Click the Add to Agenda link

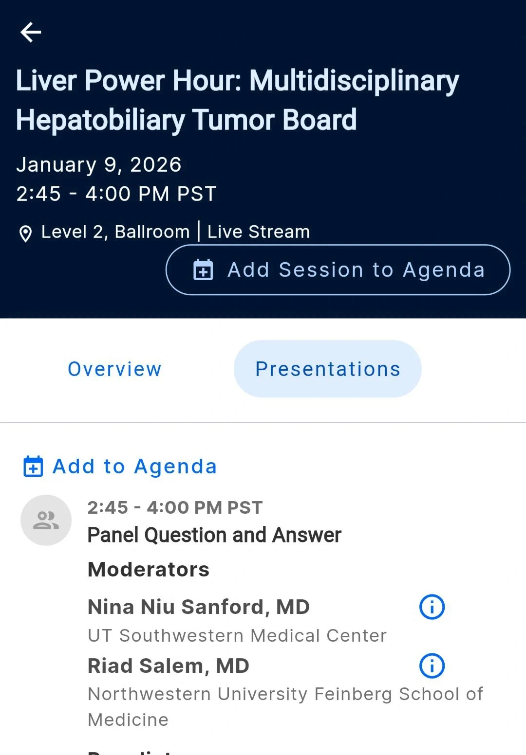click(x=134, y=467)
